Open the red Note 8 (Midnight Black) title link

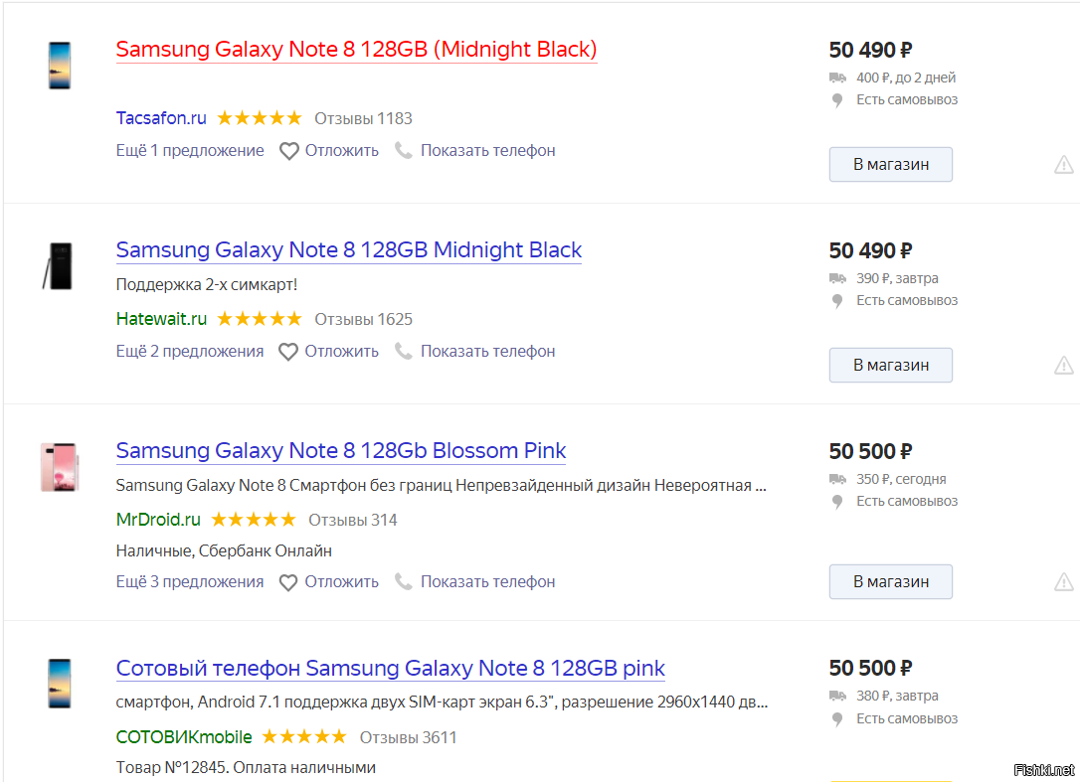tap(356, 49)
